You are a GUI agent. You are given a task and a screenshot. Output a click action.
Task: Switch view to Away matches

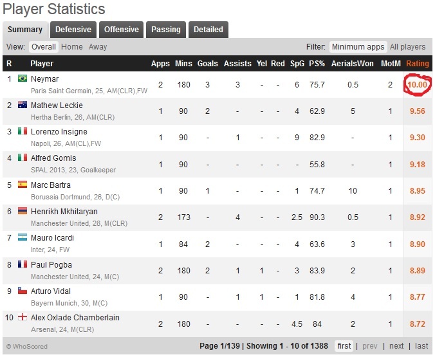coord(98,47)
